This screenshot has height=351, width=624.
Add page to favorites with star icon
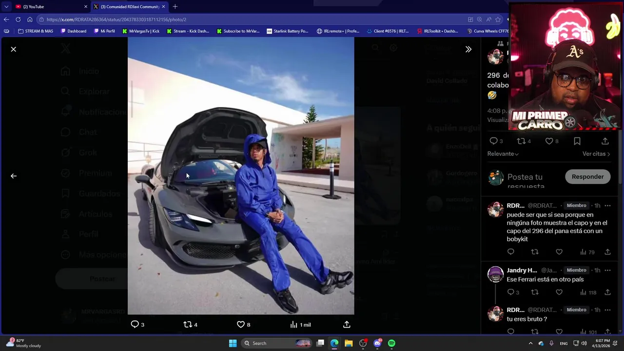click(498, 19)
